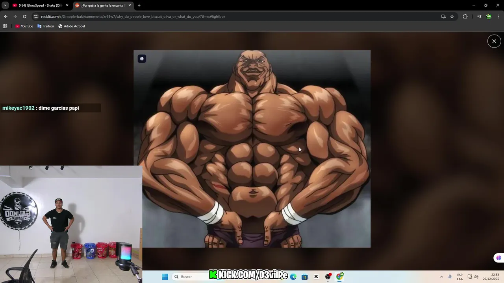This screenshot has width=504, height=283.
Task: Close the Reddit image lightbox
Action: (x=494, y=41)
